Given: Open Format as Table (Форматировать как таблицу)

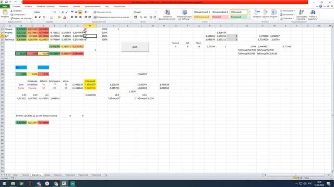Looking at the screenshot, I should pyautogui.click(x=184, y=15).
